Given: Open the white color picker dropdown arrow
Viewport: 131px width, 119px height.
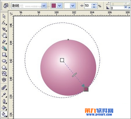Looking at the screenshot, I should tap(73, 6).
